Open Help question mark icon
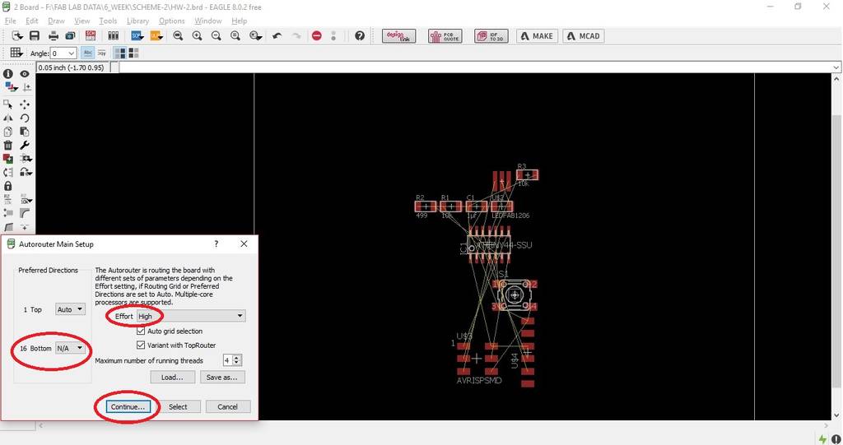 [x=360, y=36]
